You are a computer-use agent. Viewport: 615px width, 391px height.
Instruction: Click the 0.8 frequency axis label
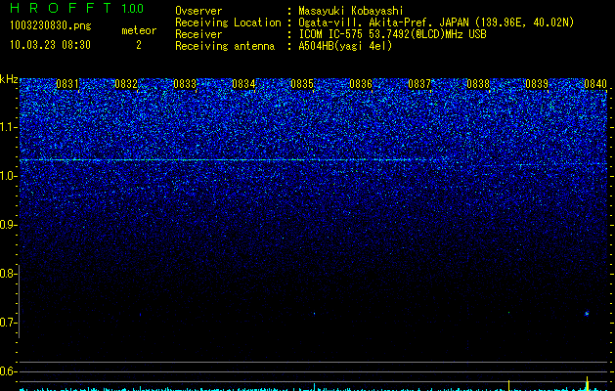pyautogui.click(x=8, y=274)
